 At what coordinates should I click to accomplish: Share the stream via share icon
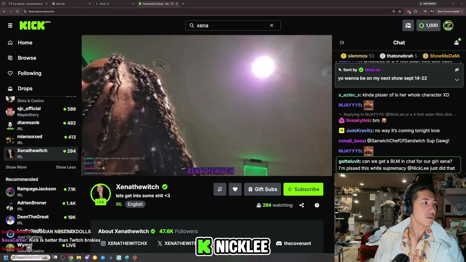301,205
